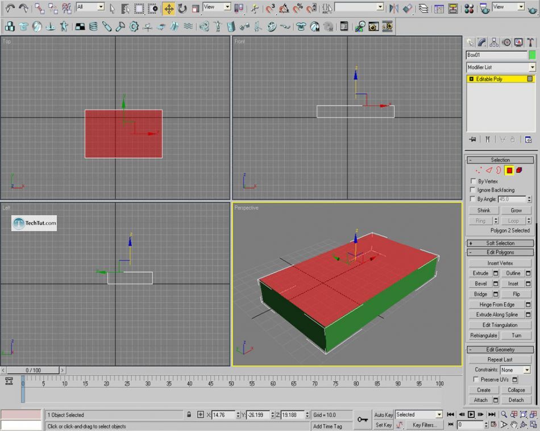Select the Select and Move tool
This screenshot has height=431, width=540.
[169, 8]
